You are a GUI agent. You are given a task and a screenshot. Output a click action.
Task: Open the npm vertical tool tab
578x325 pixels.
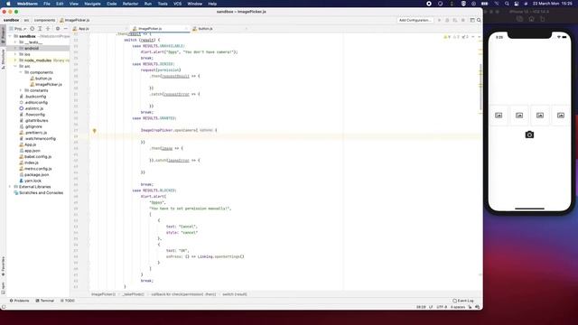[x=3, y=287]
